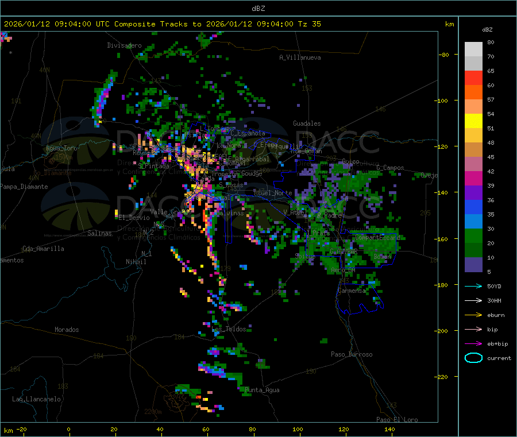Click the '60' tick on bottom axis

(206, 429)
